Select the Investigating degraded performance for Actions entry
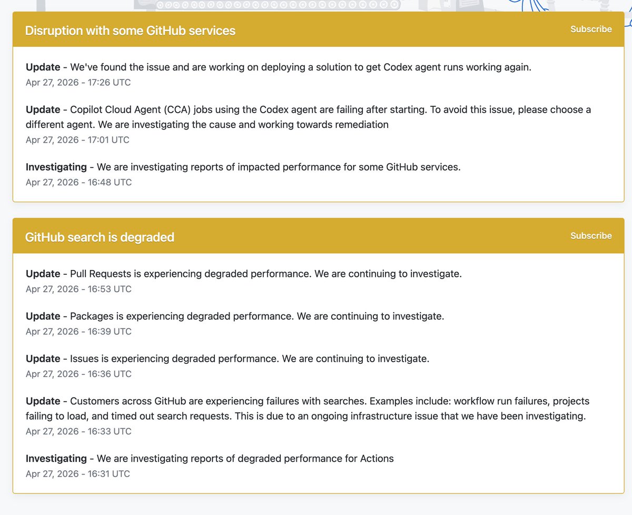 point(210,458)
